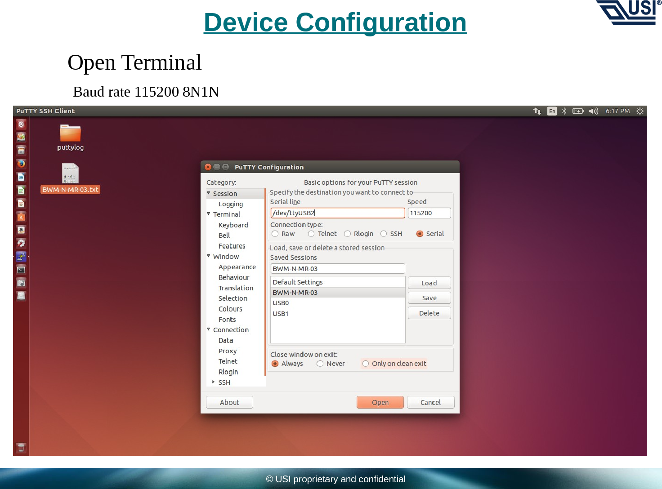The width and height of the screenshot is (662, 489).
Task: Select the BWM-N-MR-03.txt desktop file
Action: (70, 178)
